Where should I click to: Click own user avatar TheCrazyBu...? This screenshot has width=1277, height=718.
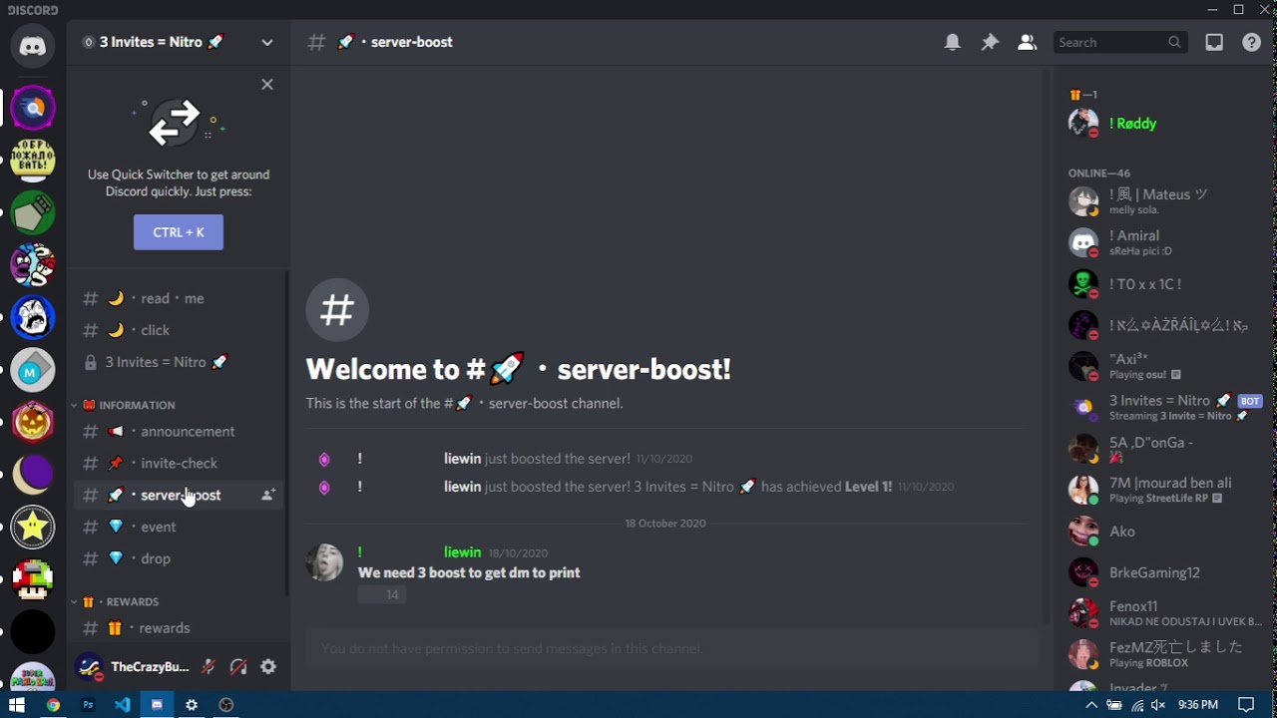tap(90, 666)
